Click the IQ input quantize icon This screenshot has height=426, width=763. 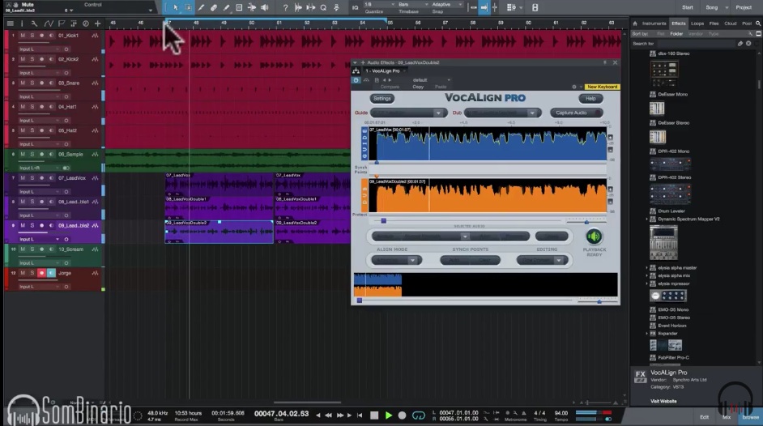[x=356, y=7]
